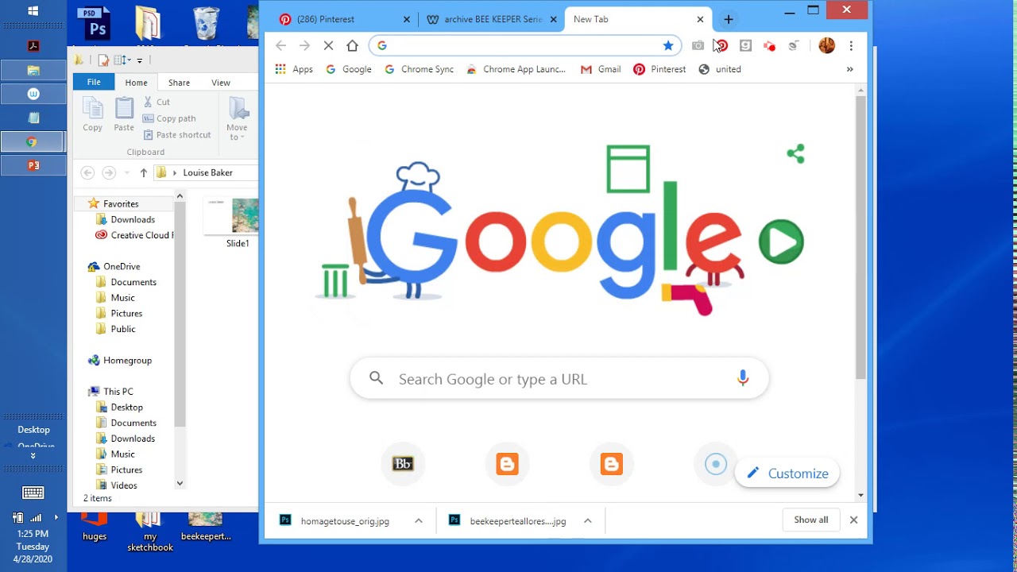This screenshot has width=1017, height=572.
Task: Click Copy in Explorer ribbon
Action: 93,114
